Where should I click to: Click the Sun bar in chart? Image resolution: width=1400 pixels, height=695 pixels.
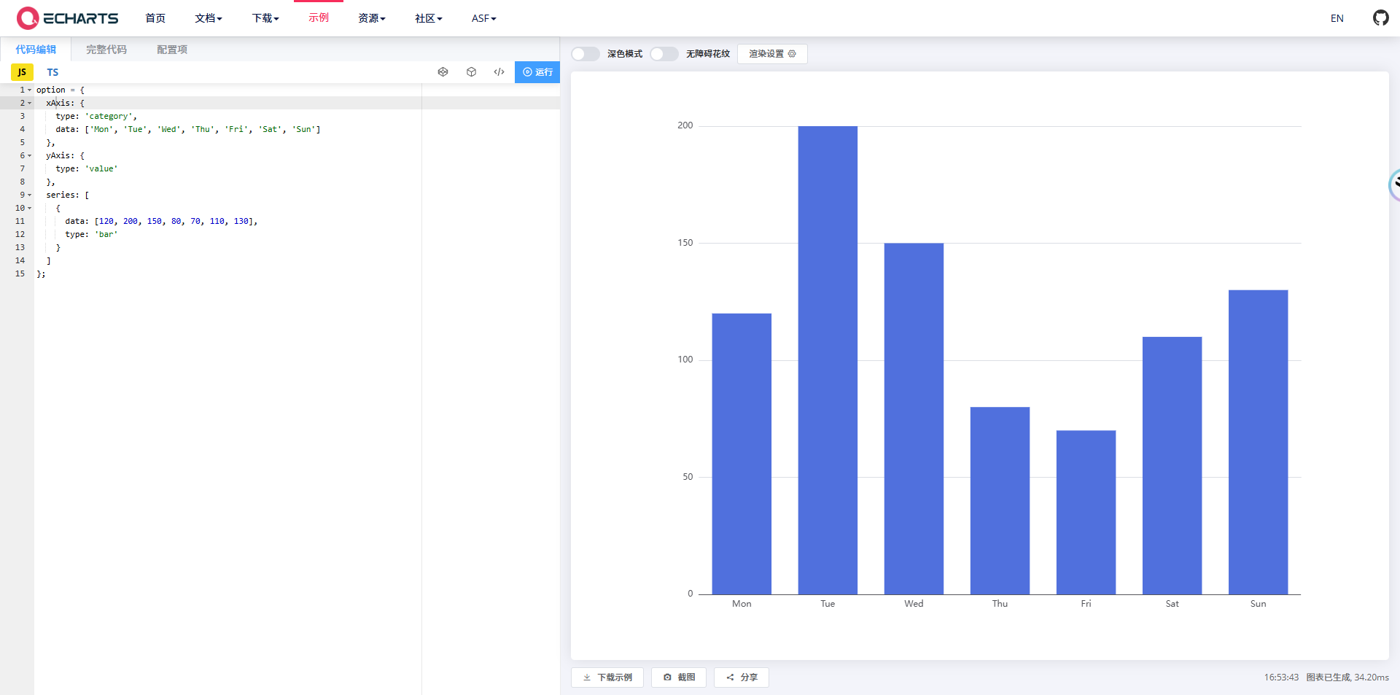(x=1258, y=442)
